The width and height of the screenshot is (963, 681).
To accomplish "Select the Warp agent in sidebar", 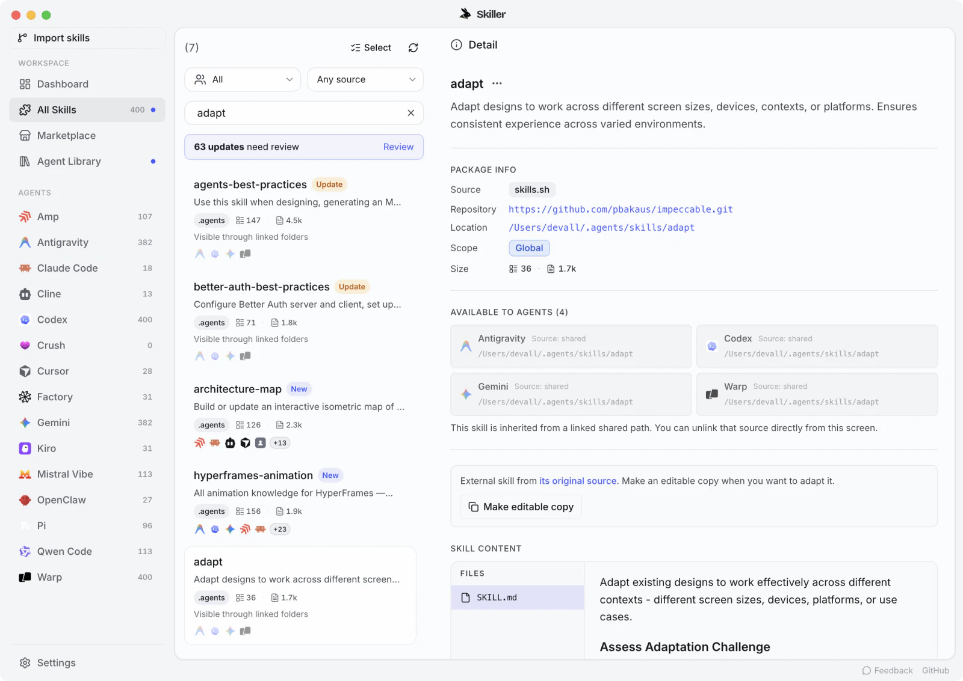I will (87, 577).
